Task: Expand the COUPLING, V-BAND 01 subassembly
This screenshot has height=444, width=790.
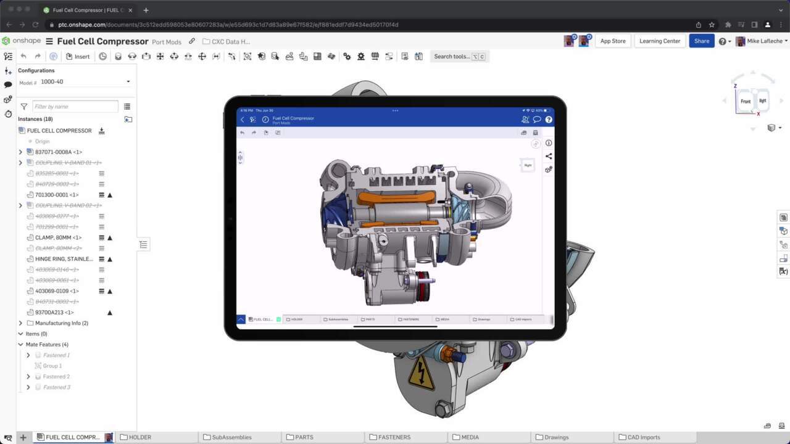Action: click(x=20, y=163)
